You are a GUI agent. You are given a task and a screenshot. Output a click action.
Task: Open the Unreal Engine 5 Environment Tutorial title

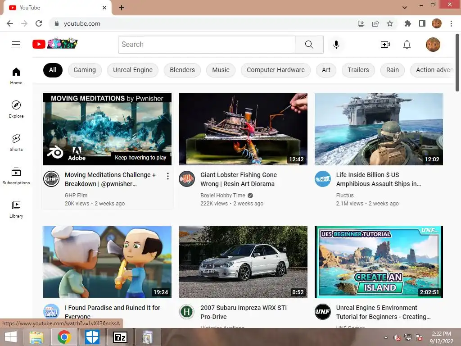tap(383, 312)
